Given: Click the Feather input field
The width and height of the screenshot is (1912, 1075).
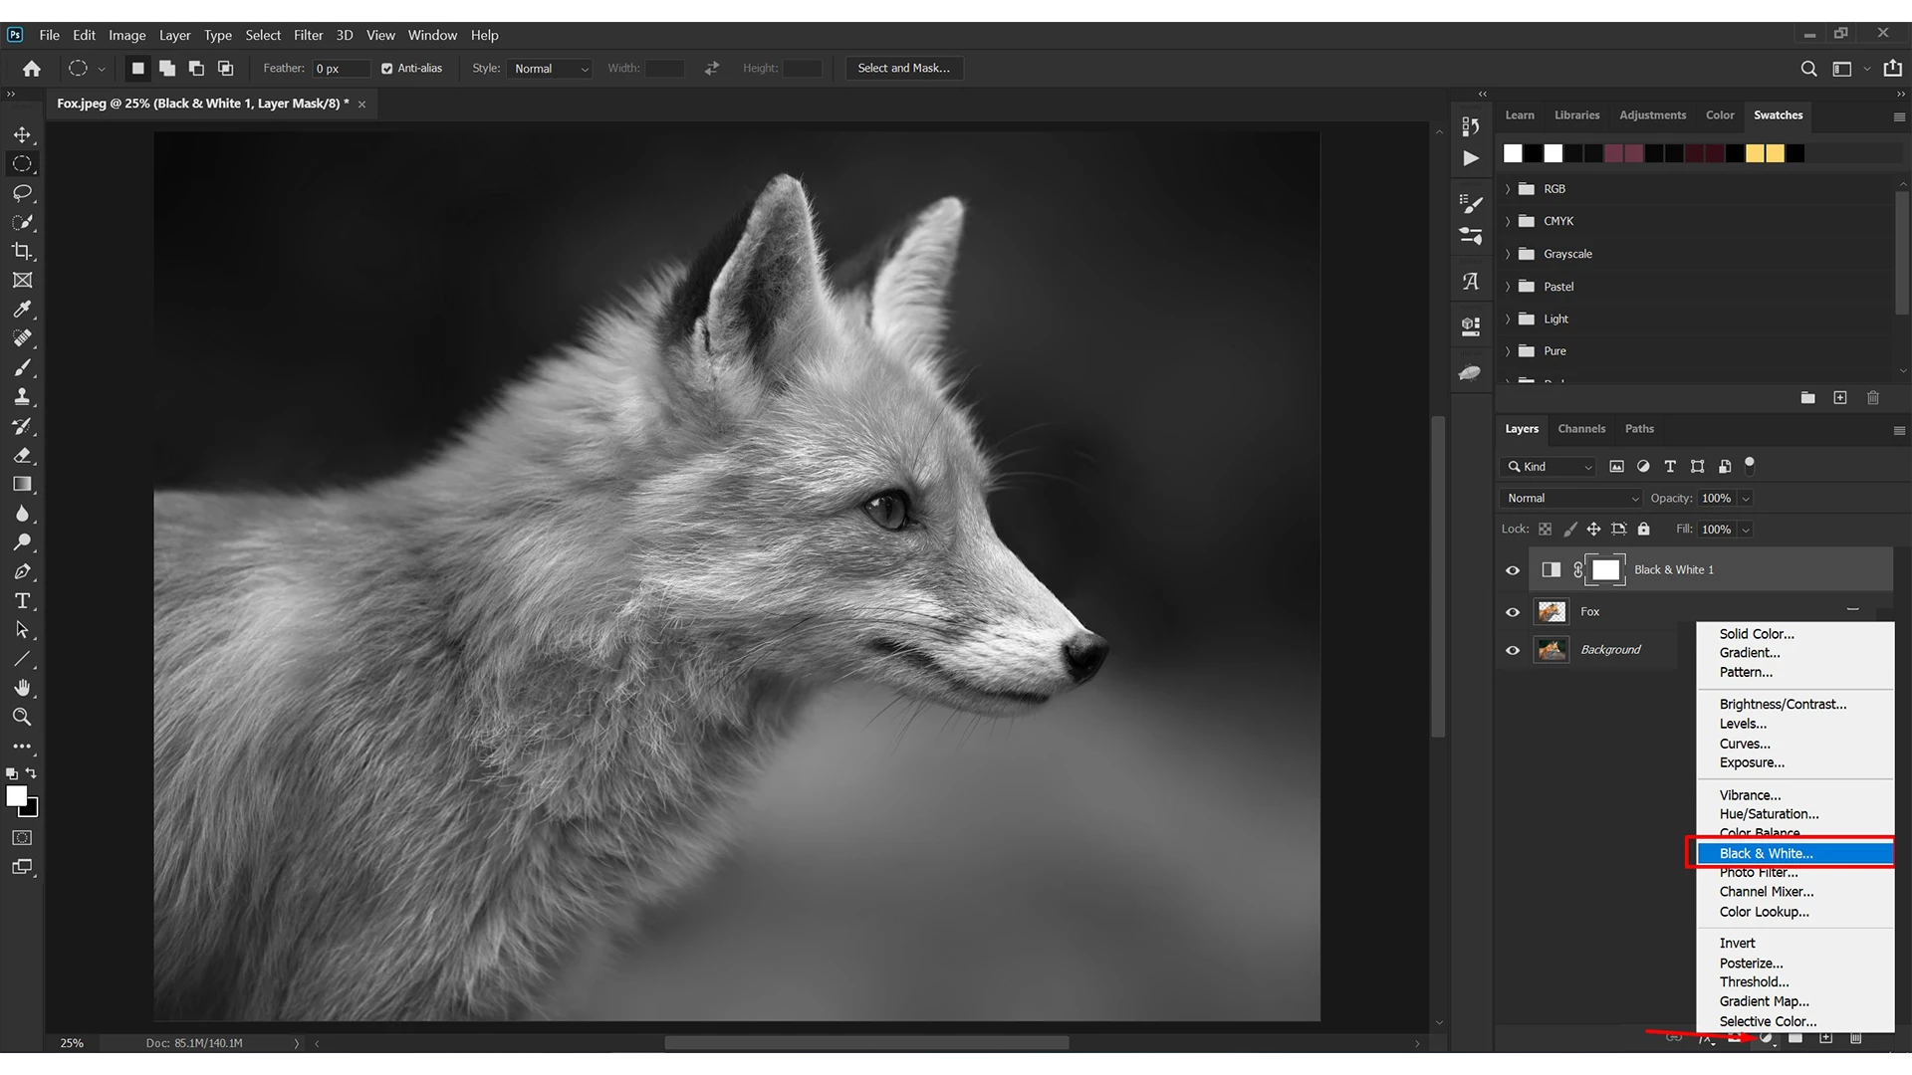Looking at the screenshot, I should pos(340,69).
